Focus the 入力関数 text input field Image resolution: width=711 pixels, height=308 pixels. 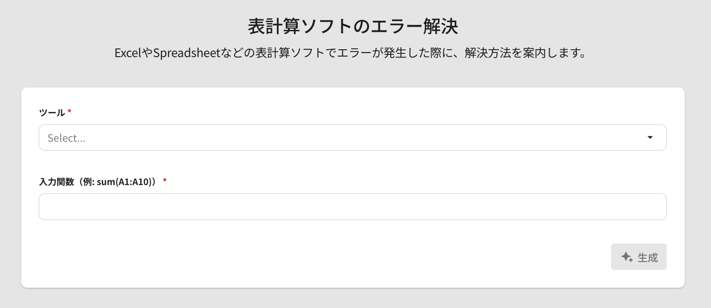[352, 207]
